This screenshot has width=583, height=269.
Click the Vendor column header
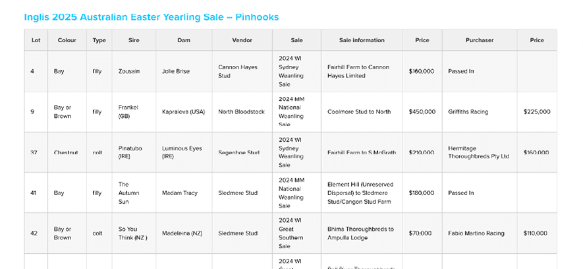pyautogui.click(x=242, y=40)
